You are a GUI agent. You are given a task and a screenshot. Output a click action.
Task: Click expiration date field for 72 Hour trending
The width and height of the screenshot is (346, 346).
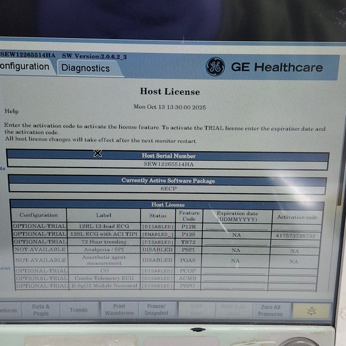point(236,243)
